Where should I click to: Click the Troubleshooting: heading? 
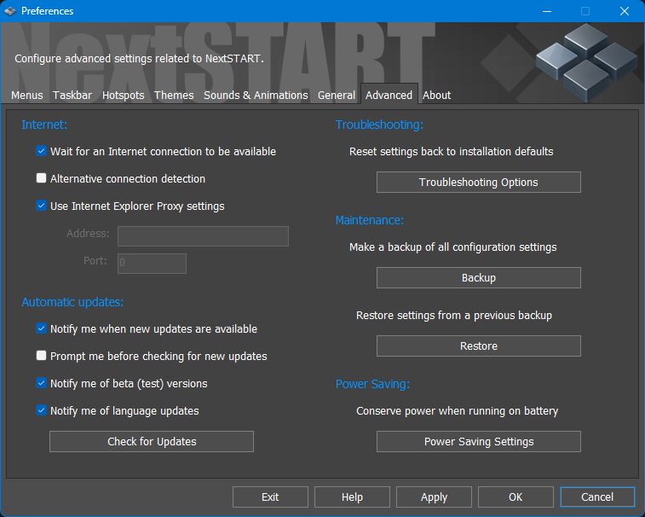379,125
